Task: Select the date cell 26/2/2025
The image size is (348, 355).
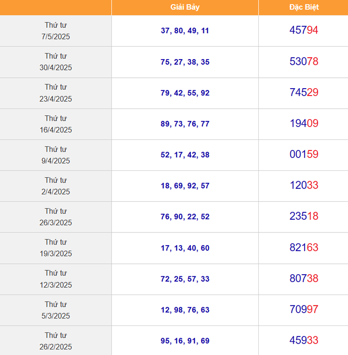Action: (56, 341)
